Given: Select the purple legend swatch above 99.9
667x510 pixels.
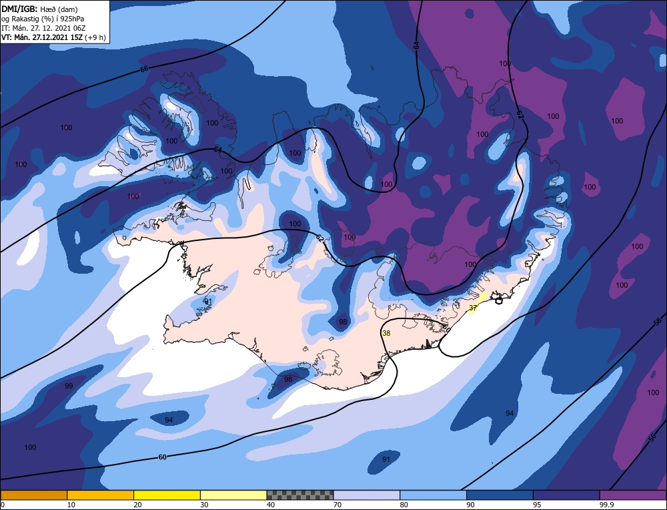Looking at the screenshot, I should tap(633, 495).
